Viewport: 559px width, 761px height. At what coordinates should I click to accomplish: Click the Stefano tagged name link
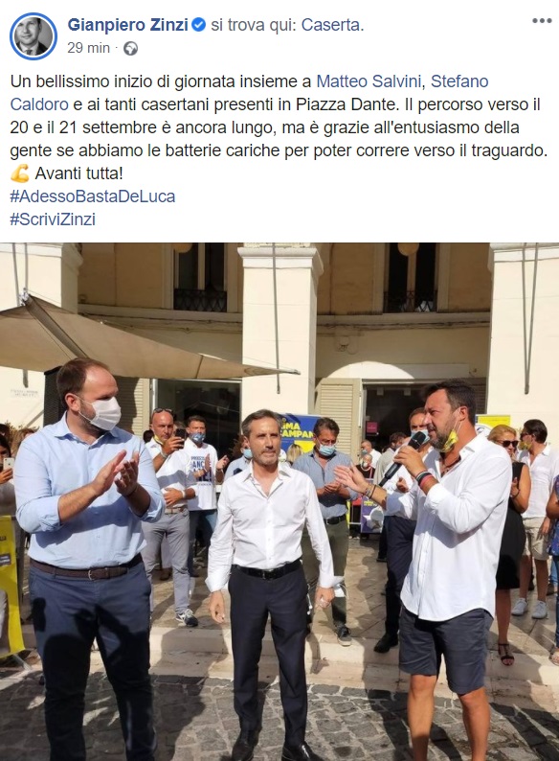coord(459,81)
